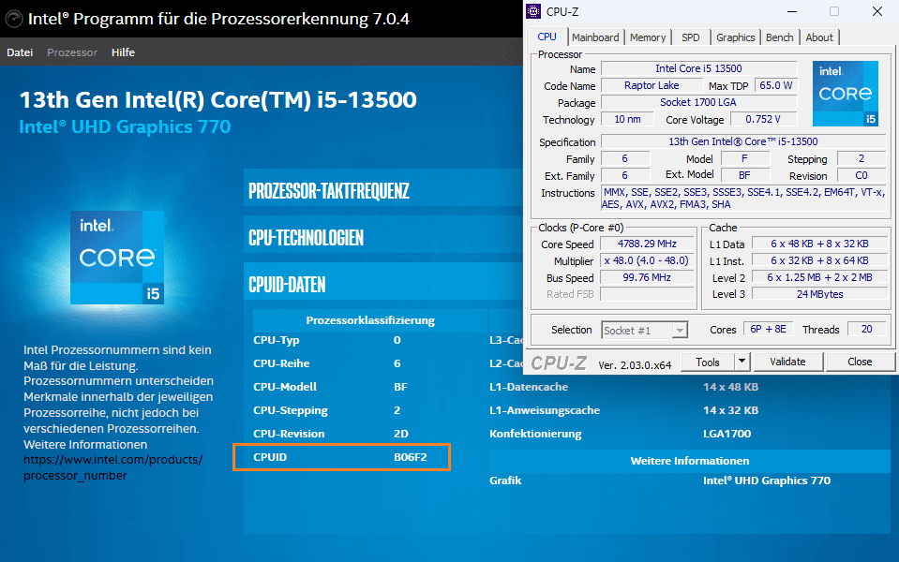899x562 pixels.
Task: Click the Instructions list in CPU-Z
Action: (743, 199)
